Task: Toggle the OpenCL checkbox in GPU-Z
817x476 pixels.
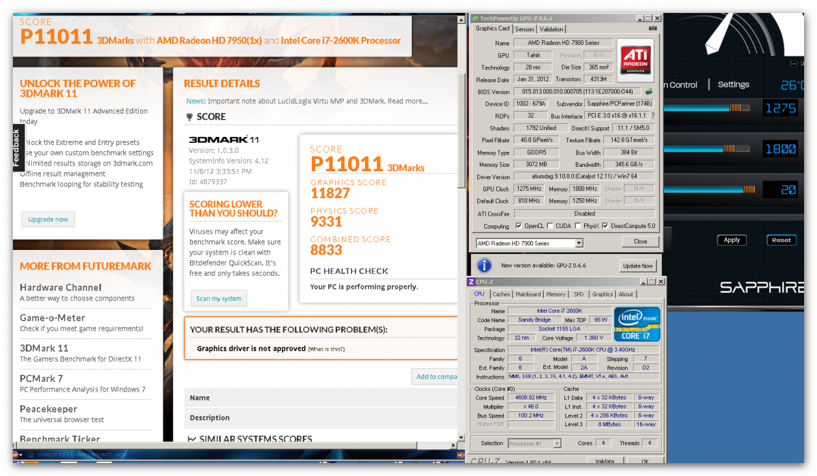Action: coord(519,225)
